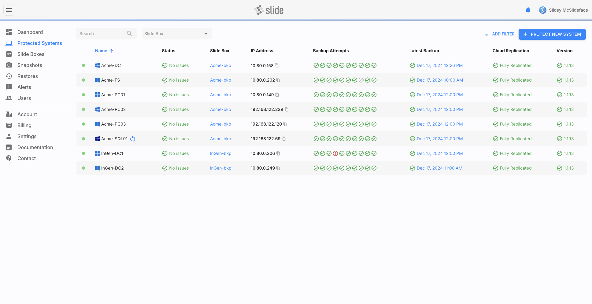Open the notifications bell
592x304 pixels.
point(528,10)
